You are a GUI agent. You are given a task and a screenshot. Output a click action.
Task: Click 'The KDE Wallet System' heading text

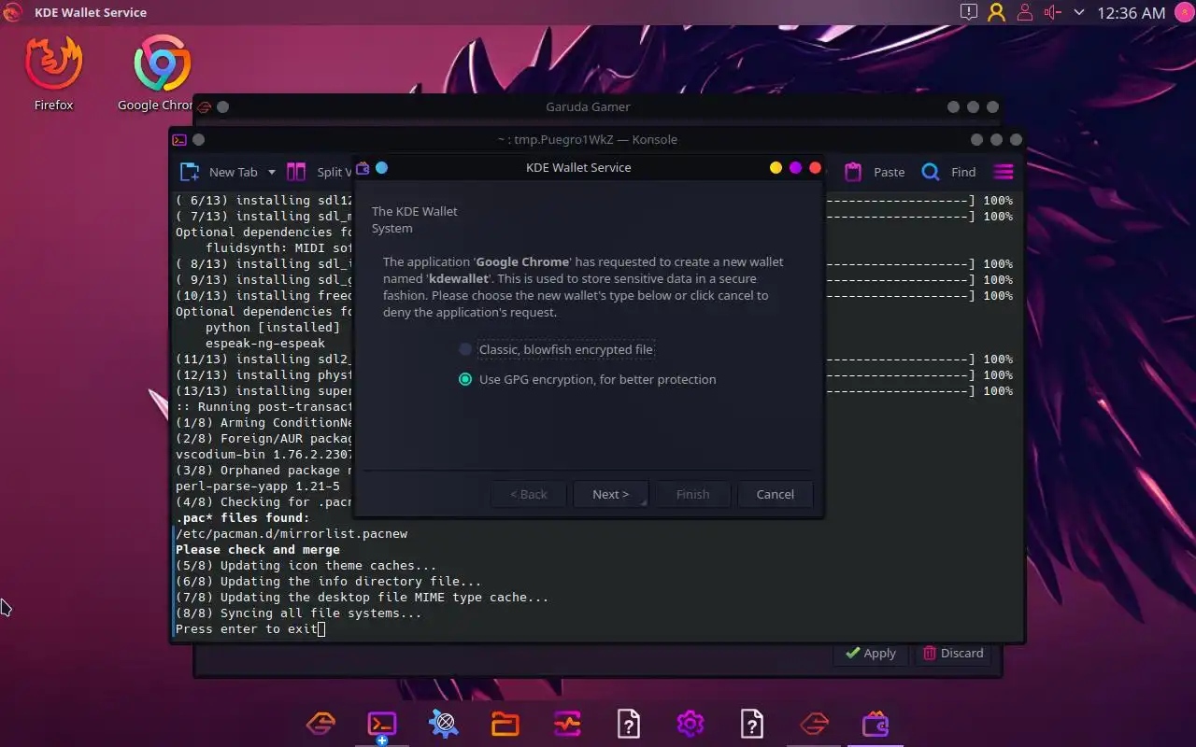(x=415, y=219)
